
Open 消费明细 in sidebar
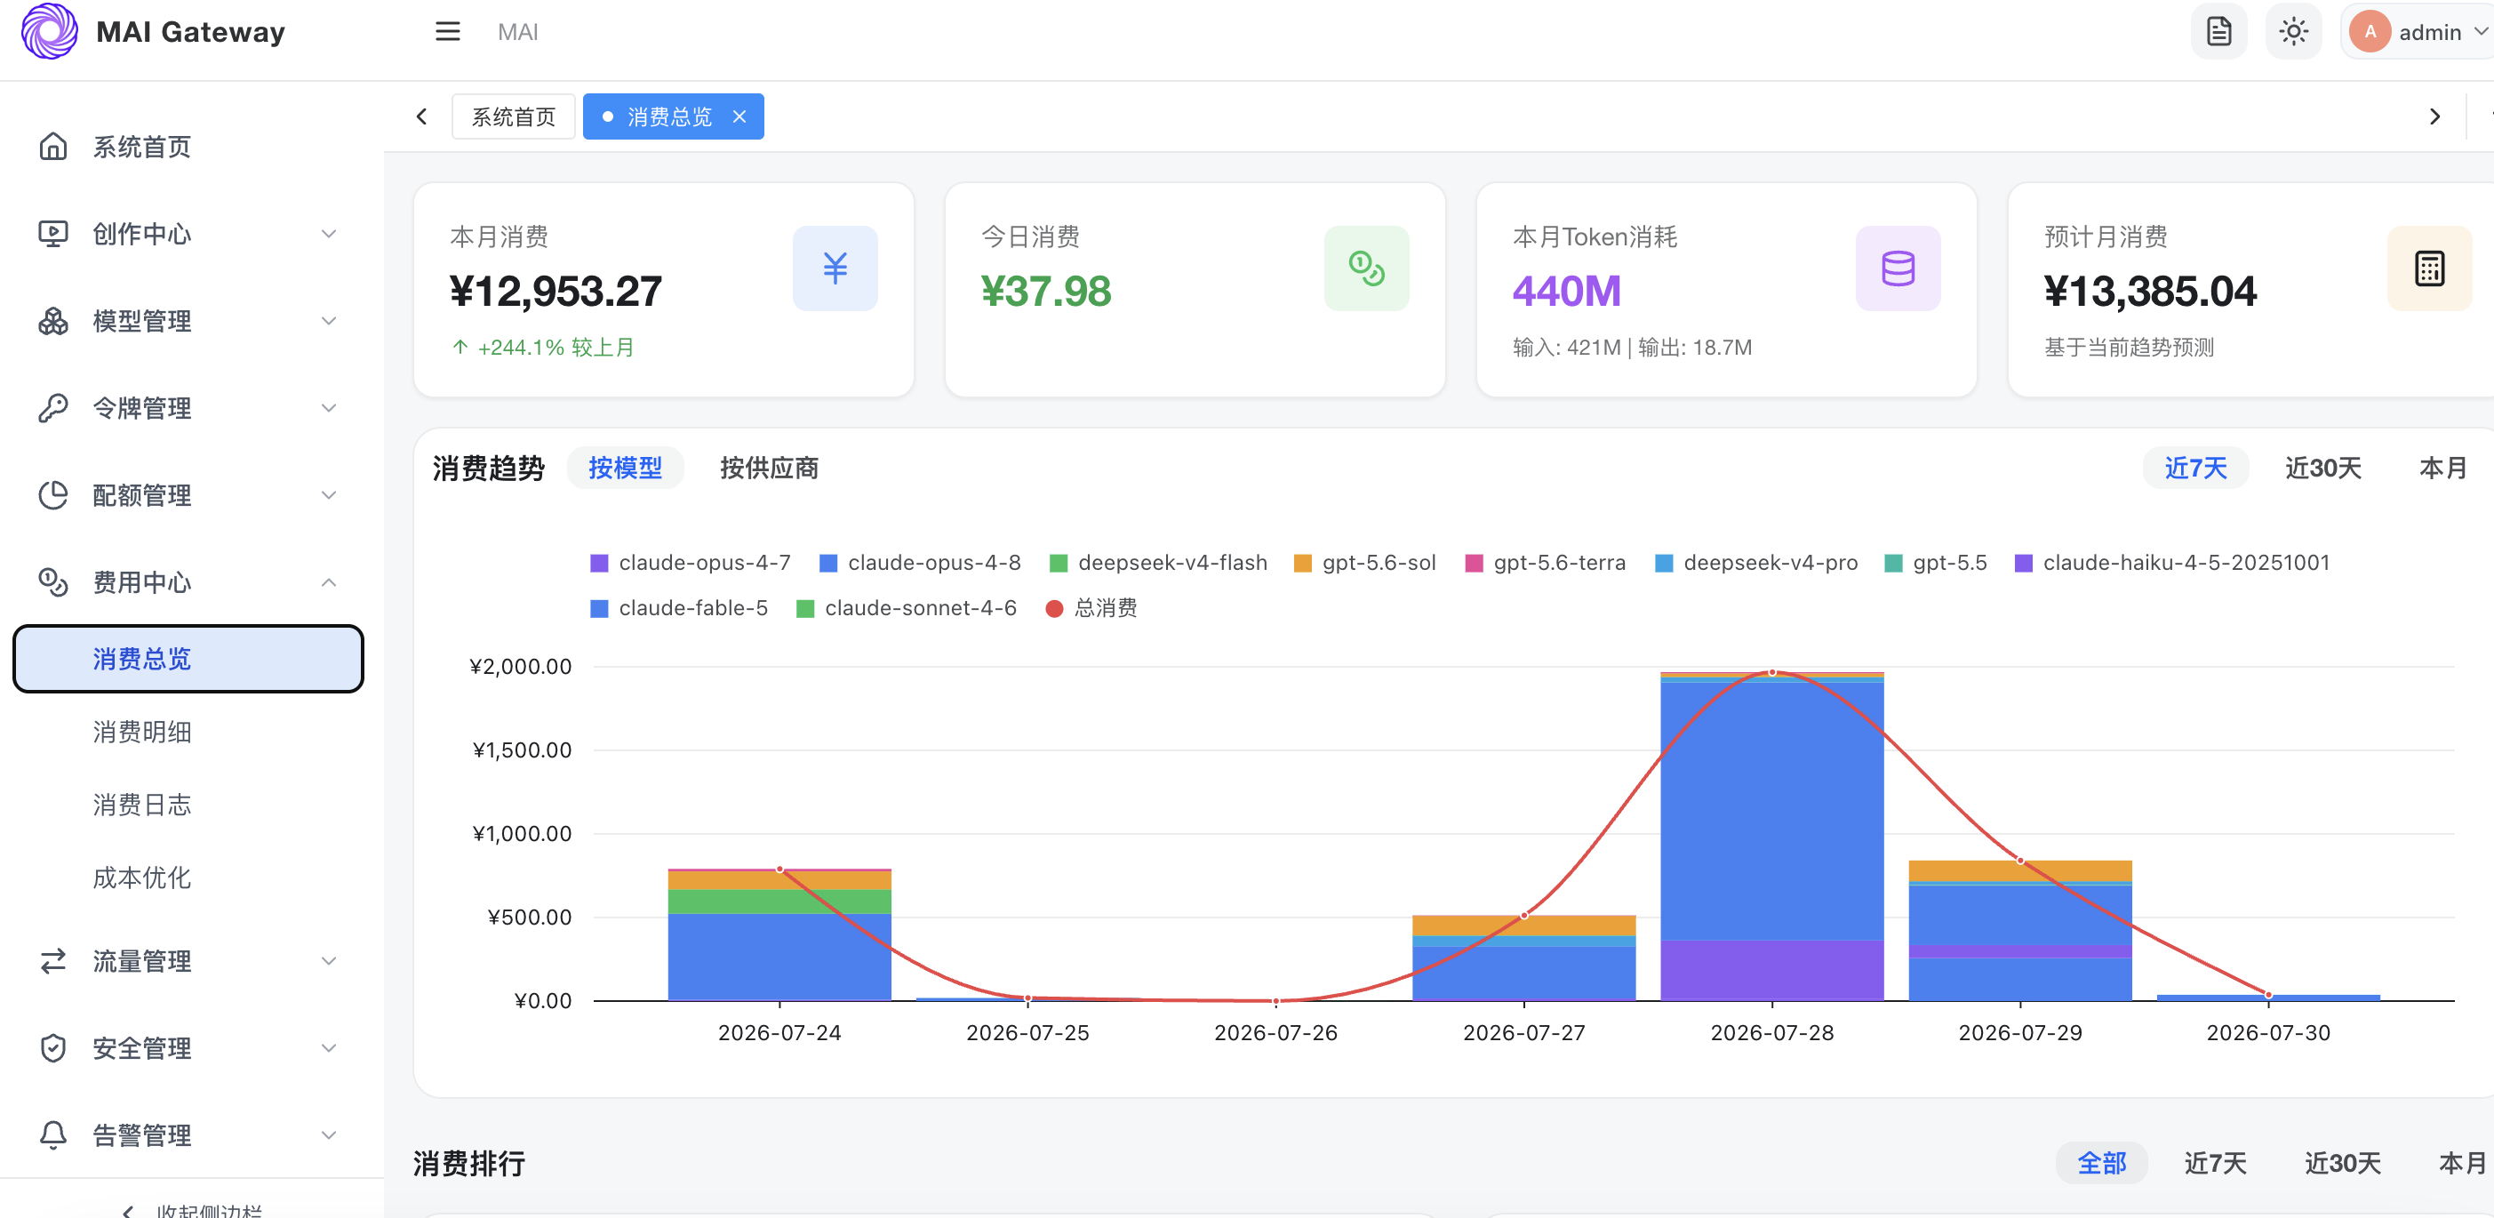pos(188,732)
